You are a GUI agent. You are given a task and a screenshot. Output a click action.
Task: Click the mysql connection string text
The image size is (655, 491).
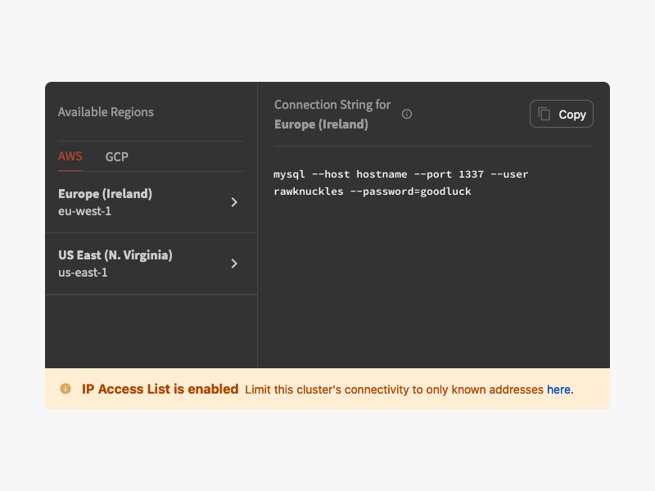pyautogui.click(x=401, y=182)
